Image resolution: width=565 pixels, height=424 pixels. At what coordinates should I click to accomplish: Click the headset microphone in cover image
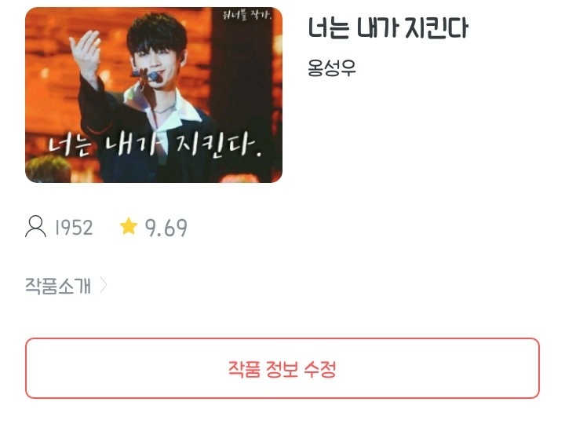coord(146,77)
